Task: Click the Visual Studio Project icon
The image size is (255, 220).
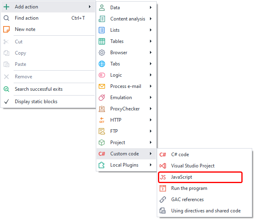Action: pyautogui.click(x=163, y=166)
